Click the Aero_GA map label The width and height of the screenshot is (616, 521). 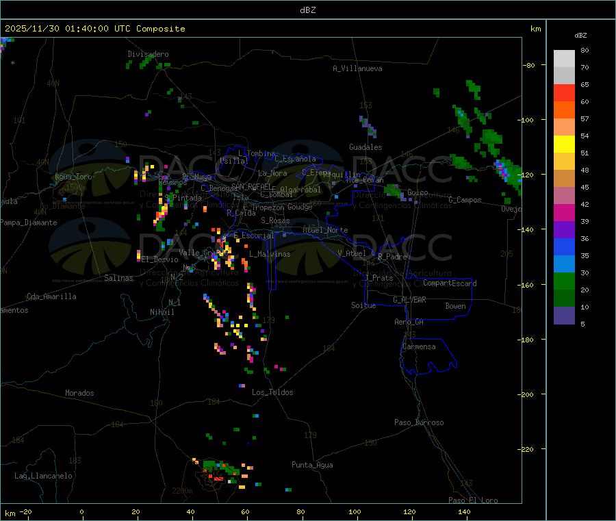click(409, 322)
